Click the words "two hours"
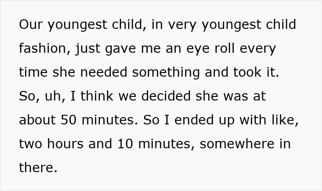The width and height of the screenshot is (322, 191). 52,144
